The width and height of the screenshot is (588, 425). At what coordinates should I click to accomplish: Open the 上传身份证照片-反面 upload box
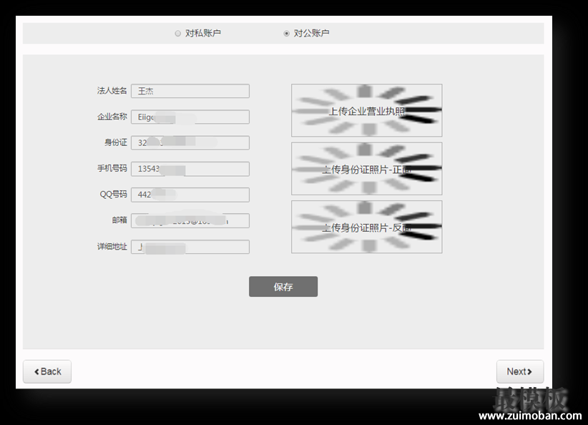367,227
